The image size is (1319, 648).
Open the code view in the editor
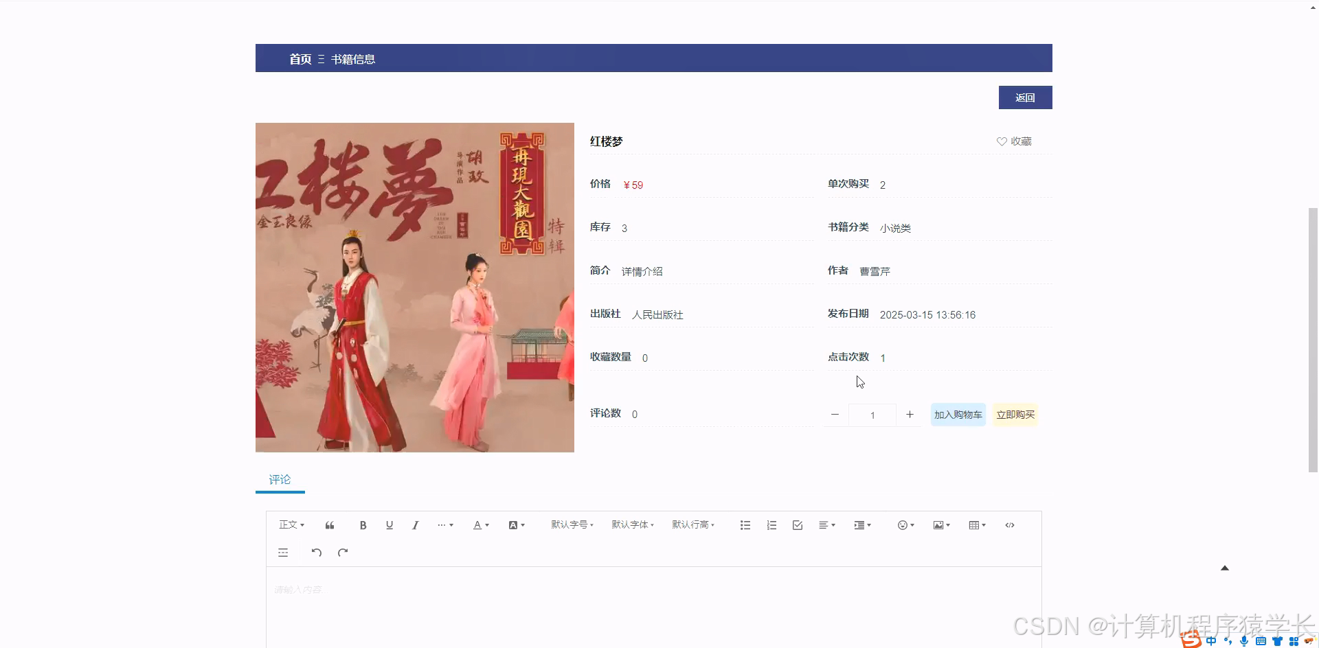(x=1009, y=524)
